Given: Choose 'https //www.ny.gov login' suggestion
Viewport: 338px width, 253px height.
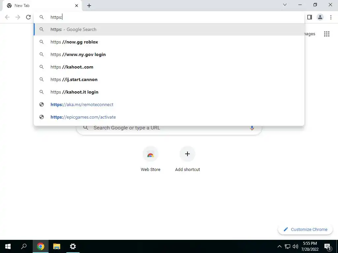Looking at the screenshot, I should pos(169,54).
